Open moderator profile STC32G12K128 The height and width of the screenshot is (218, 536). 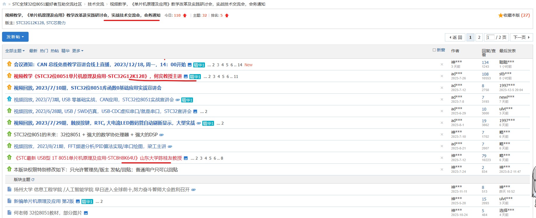click(30, 23)
